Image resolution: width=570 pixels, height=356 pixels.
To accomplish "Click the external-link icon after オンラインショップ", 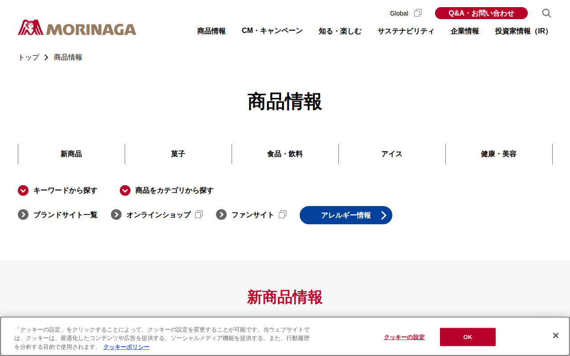I will coord(199,214).
